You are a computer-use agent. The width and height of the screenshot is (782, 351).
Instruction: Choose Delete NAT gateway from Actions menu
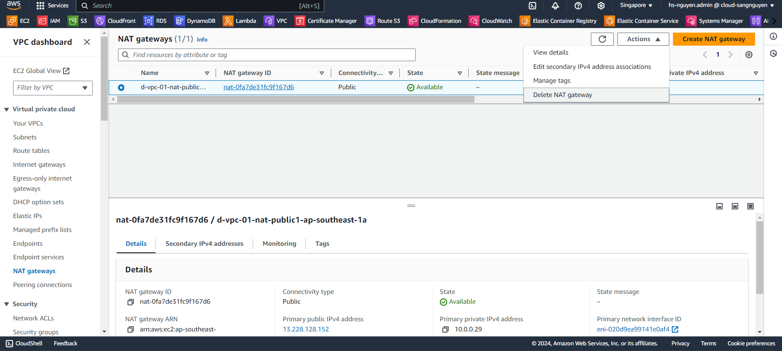[x=562, y=95]
